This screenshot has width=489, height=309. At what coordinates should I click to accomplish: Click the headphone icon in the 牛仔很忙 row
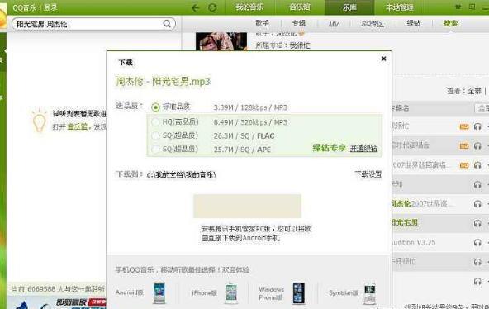point(477,262)
